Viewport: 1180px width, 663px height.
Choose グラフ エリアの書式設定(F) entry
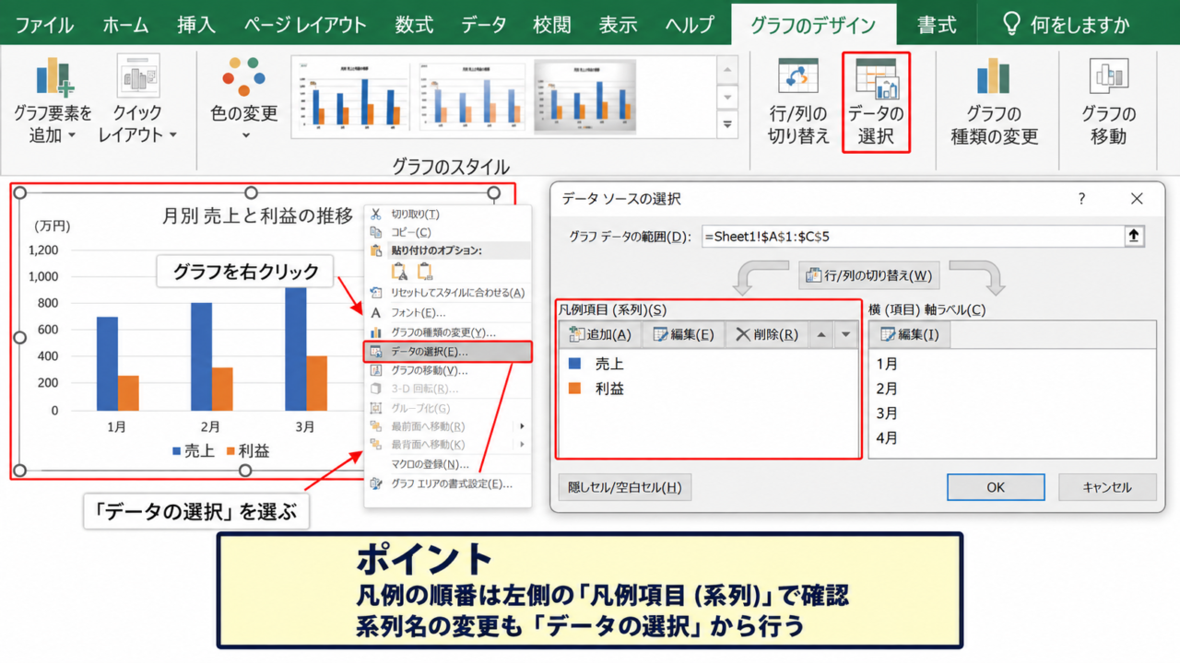tap(449, 483)
